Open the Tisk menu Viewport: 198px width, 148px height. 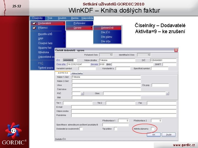point(50,18)
